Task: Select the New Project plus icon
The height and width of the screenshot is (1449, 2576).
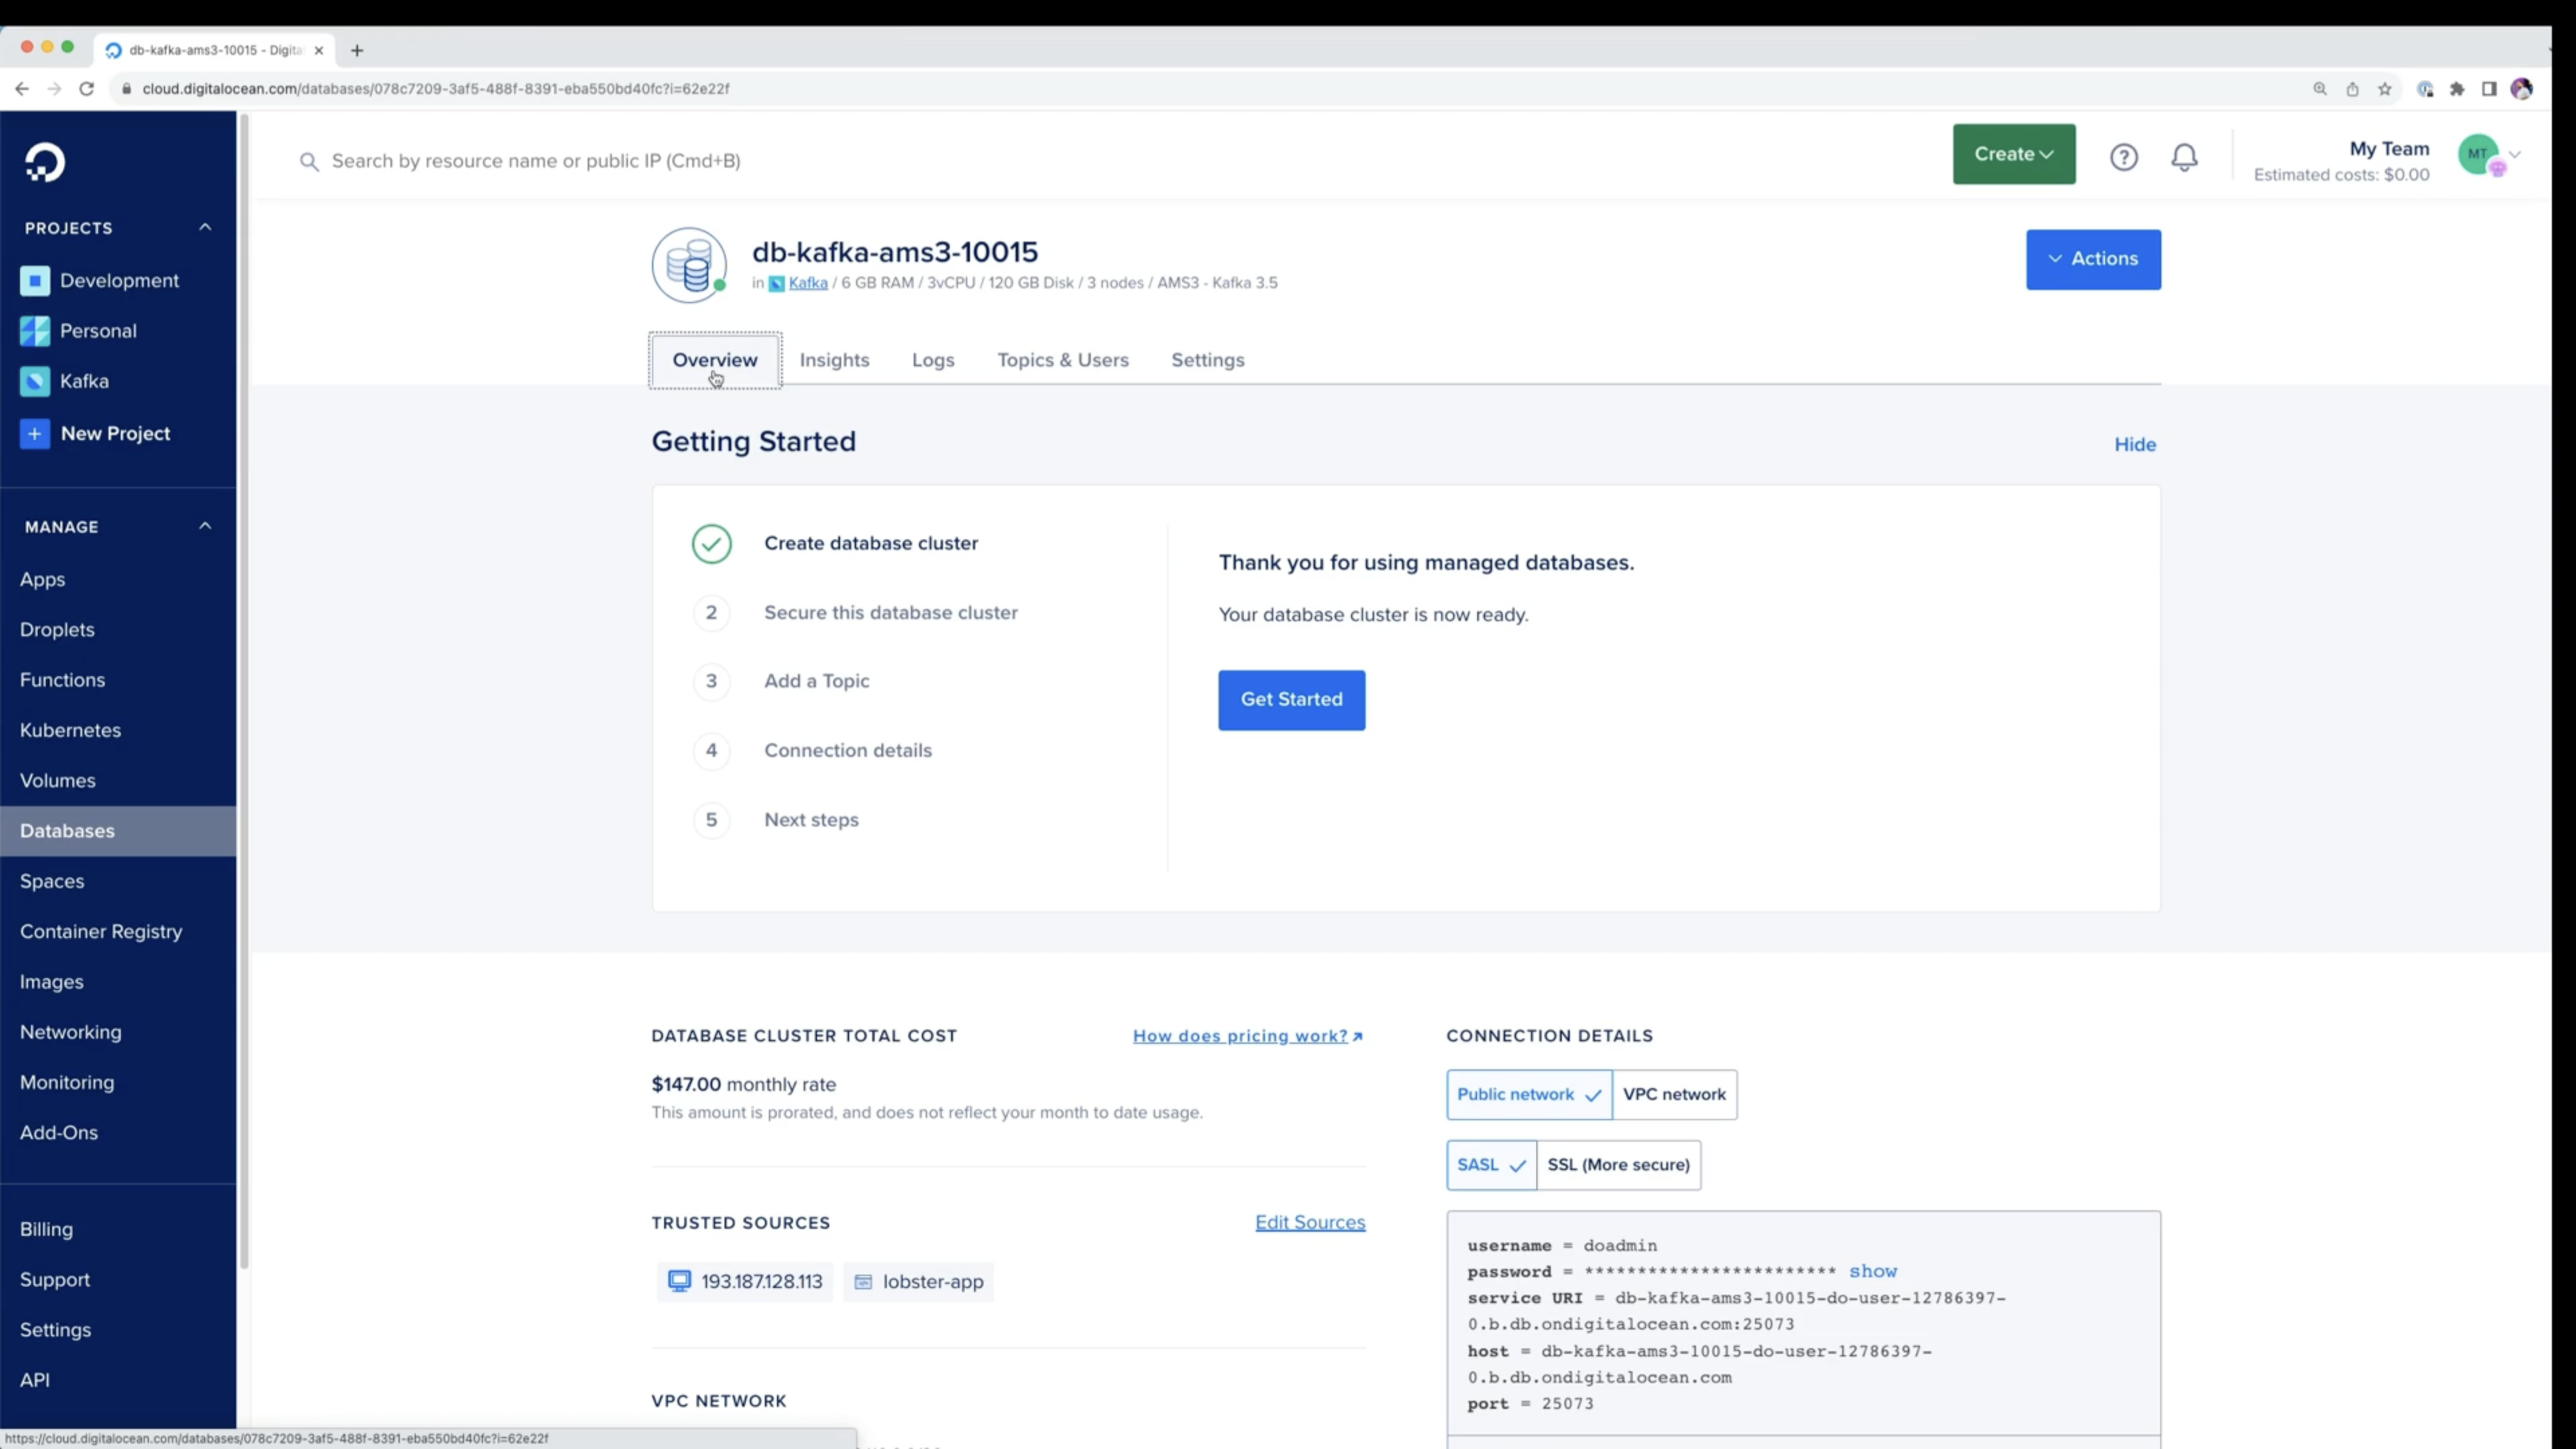Action: pyautogui.click(x=35, y=433)
